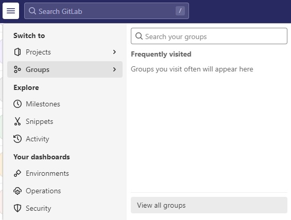Open Milestones under Explore
The height and width of the screenshot is (220, 291).
[x=65, y=104]
